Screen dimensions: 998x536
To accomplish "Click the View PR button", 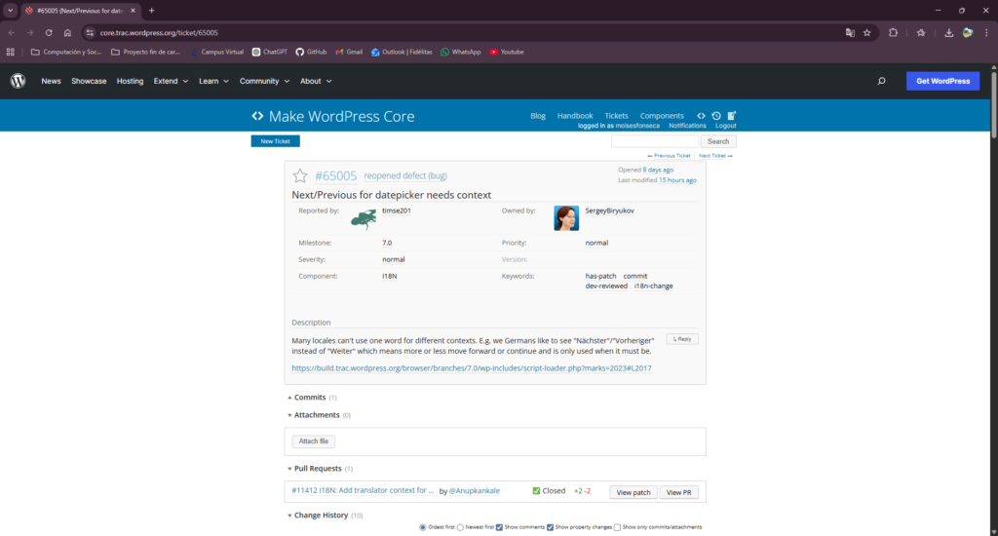I will pos(678,492).
